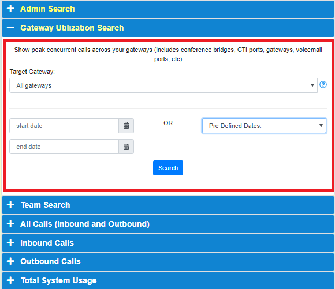This screenshot has width=335, height=289.
Task: Expand the Inbound Calls section header
Action: (168, 243)
